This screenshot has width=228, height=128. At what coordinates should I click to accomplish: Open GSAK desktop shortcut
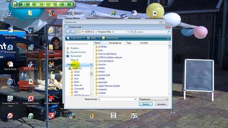10,117
